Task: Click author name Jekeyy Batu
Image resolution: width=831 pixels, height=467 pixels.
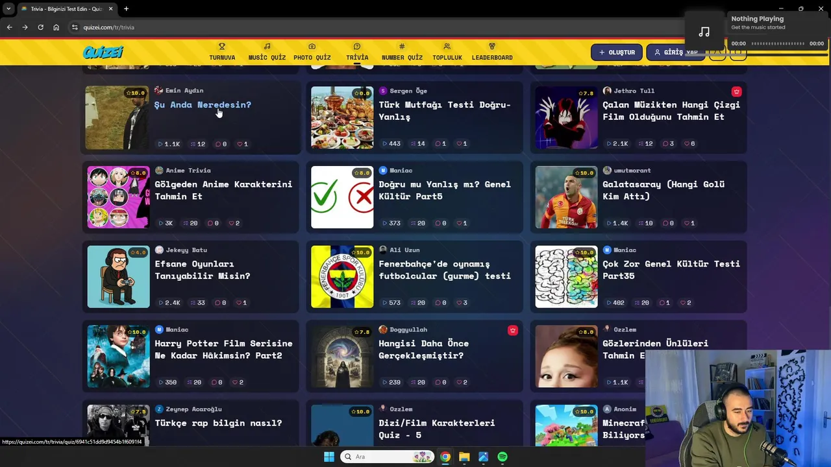Action: (x=186, y=250)
